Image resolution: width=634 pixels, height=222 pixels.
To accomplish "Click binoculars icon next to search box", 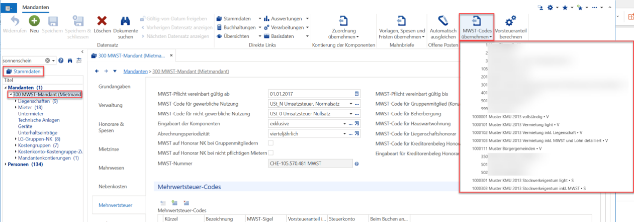I will pyautogui.click(x=70, y=60).
